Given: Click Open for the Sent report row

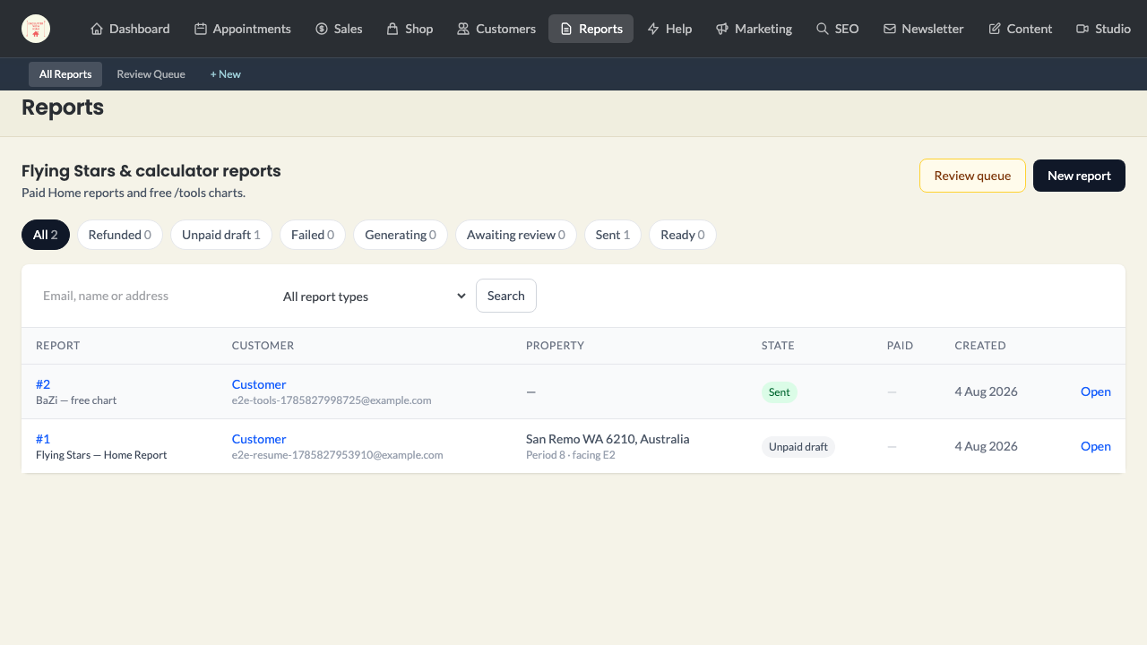Looking at the screenshot, I should tap(1095, 391).
